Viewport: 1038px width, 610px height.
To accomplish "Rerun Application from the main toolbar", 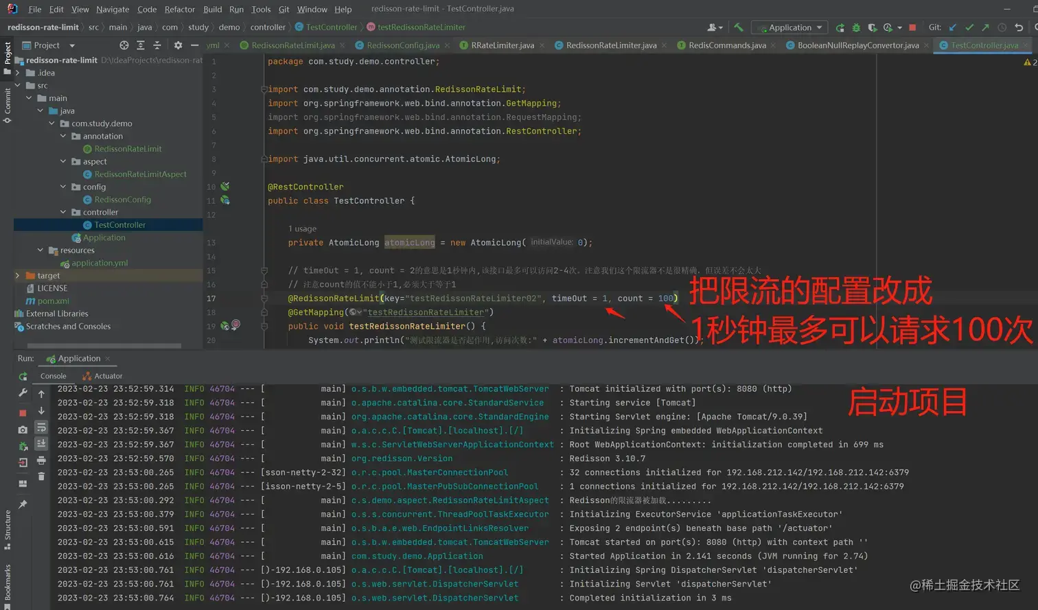I will [840, 27].
